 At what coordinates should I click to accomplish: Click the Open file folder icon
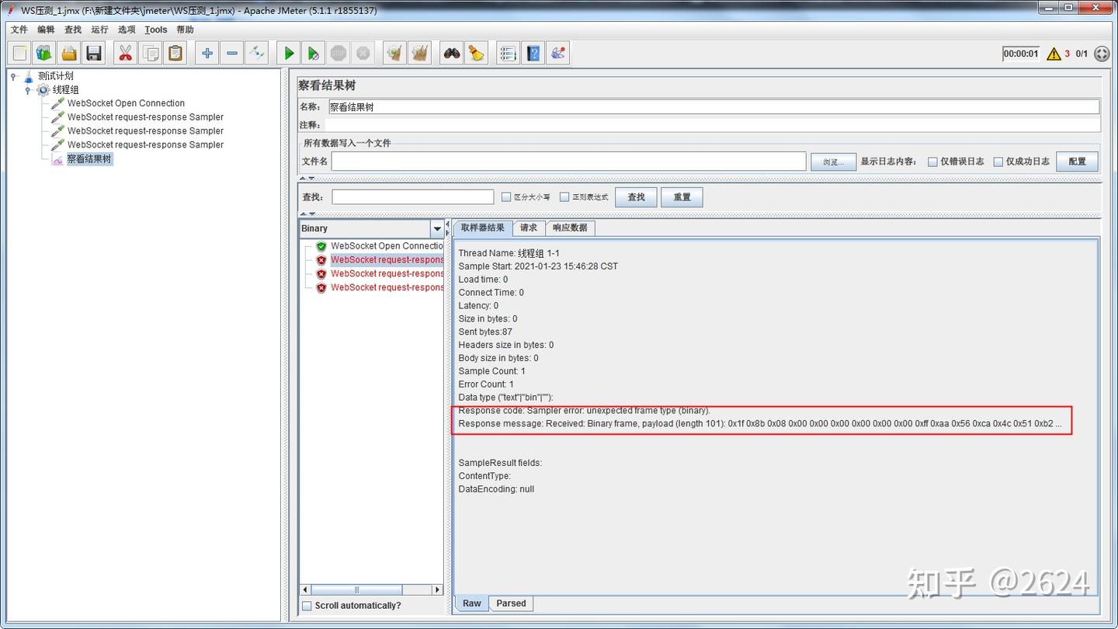click(x=70, y=54)
